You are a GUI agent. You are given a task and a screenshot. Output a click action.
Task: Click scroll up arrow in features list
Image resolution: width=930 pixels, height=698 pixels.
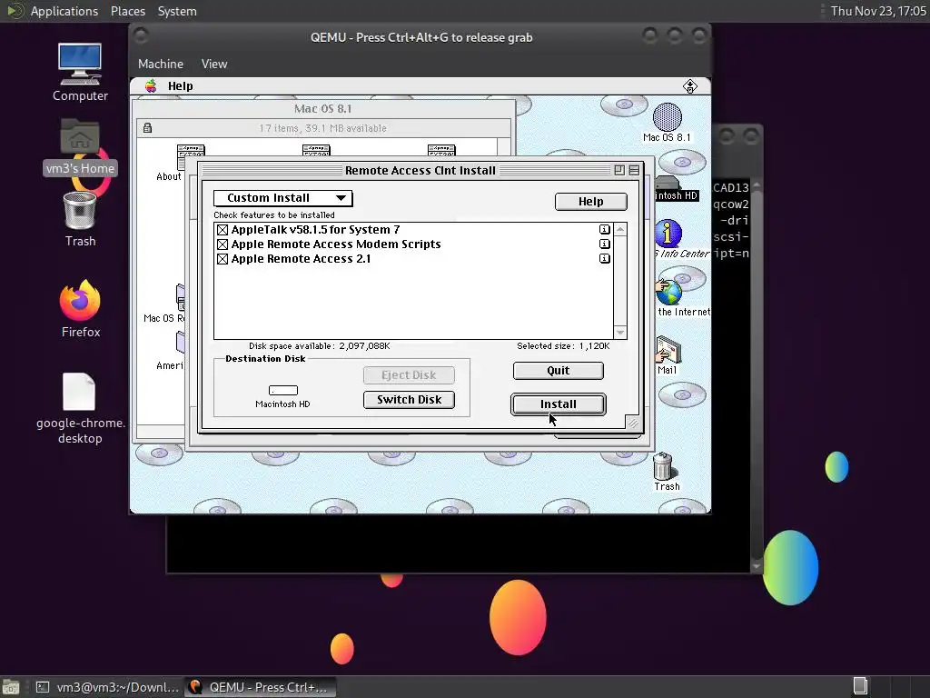pyautogui.click(x=620, y=230)
